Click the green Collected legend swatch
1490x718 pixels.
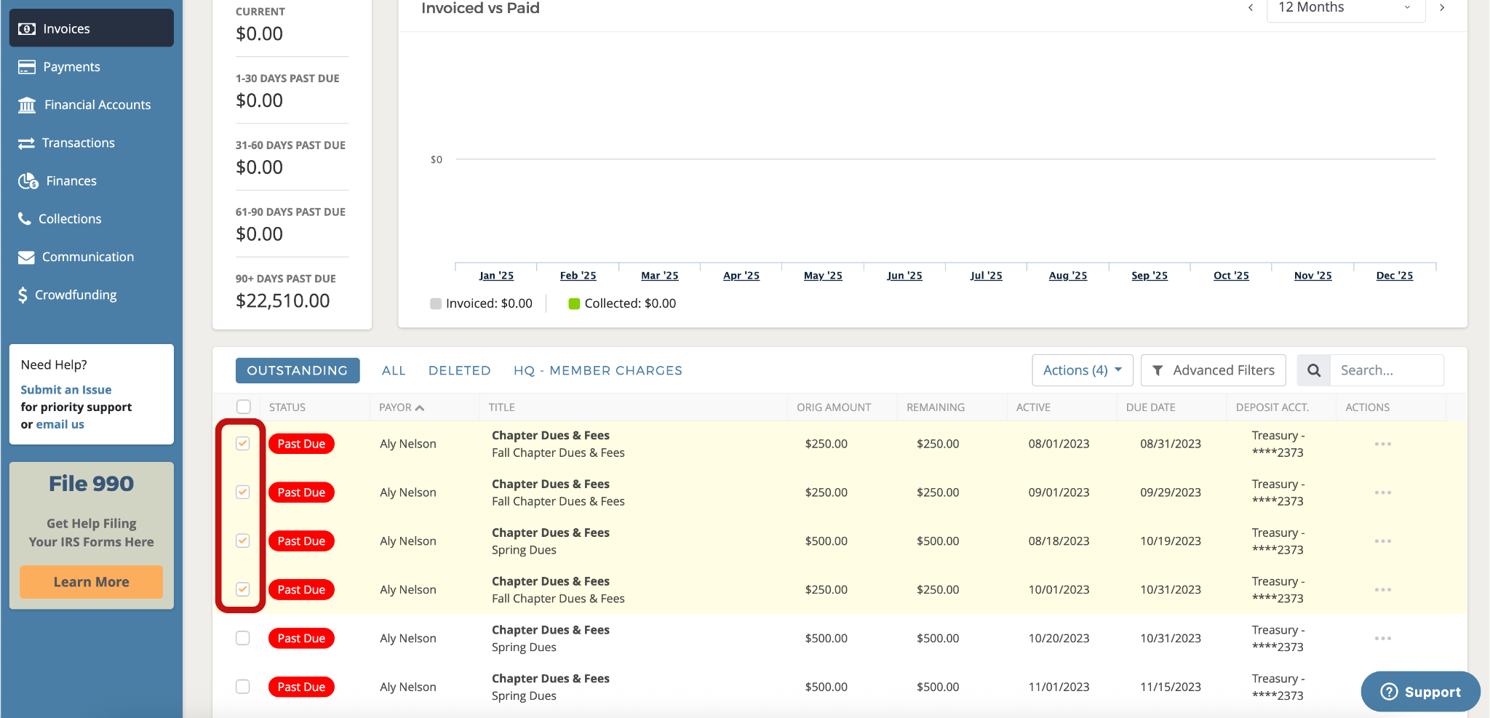[574, 303]
